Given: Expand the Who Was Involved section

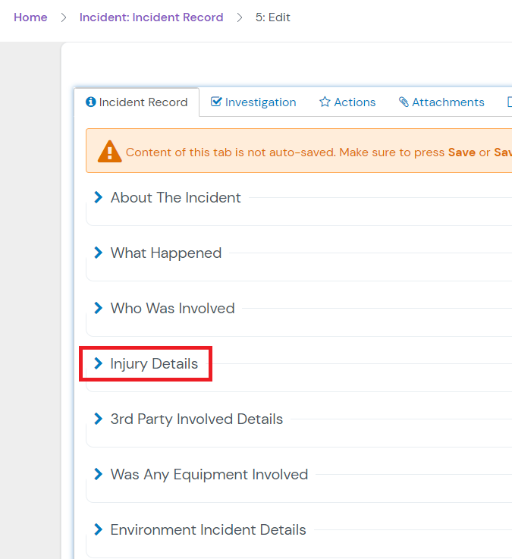Looking at the screenshot, I should [98, 308].
